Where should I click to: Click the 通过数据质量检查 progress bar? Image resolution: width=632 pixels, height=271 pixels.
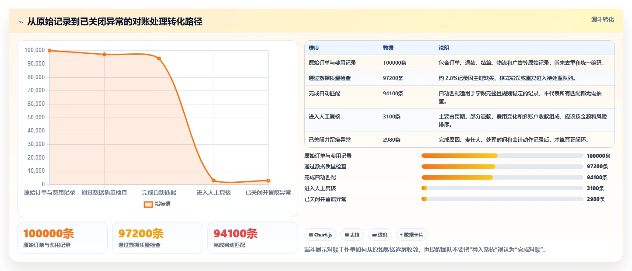coord(502,167)
